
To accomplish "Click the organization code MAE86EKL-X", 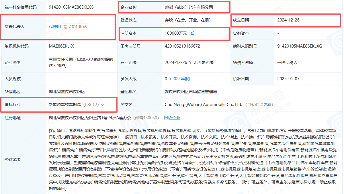I will pyautogui.click(x=61, y=46).
